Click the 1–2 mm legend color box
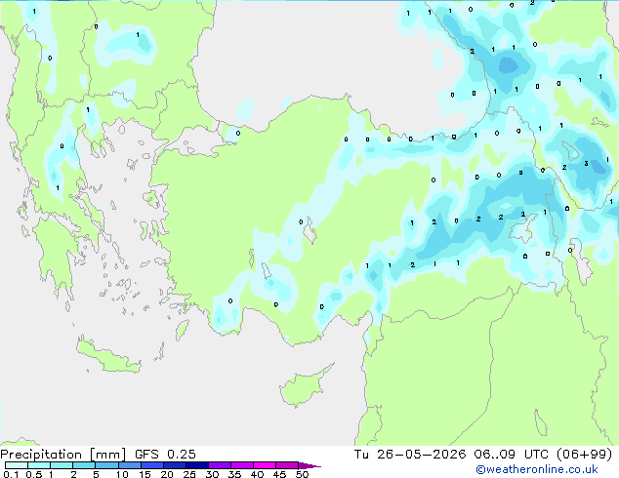Viewport: 619px width, 478px height. coord(62,465)
